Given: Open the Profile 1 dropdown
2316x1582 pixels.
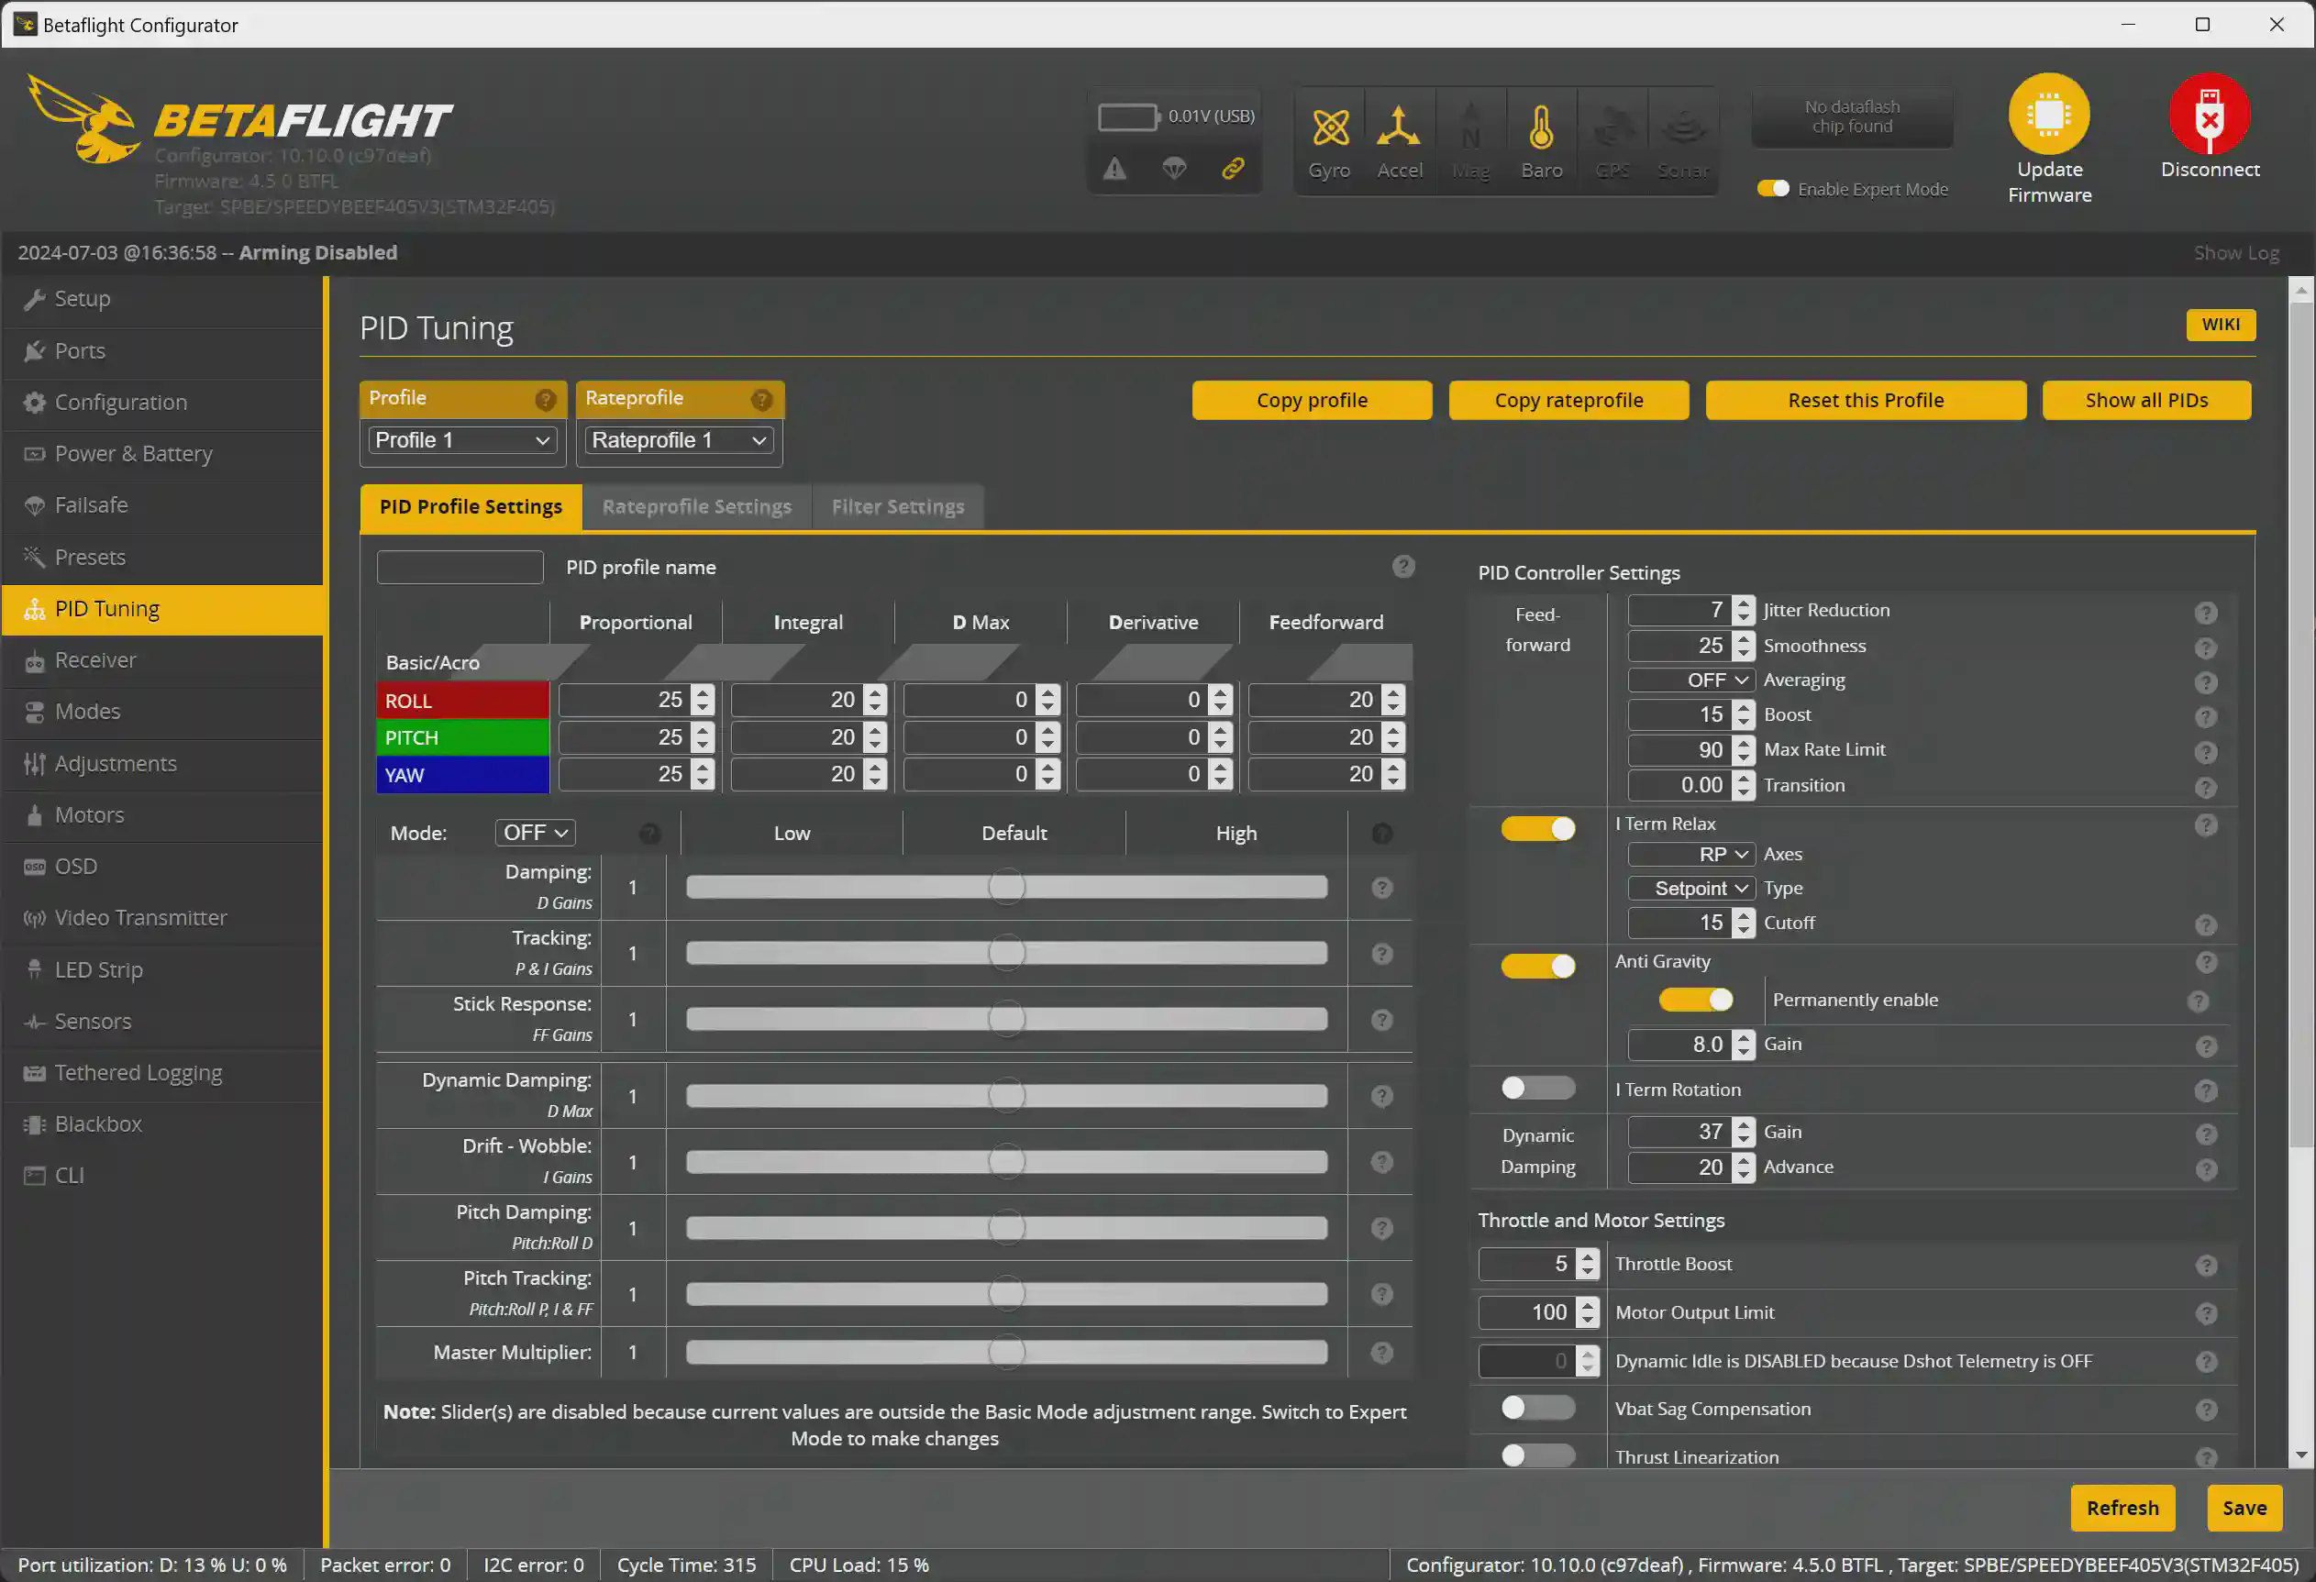Looking at the screenshot, I should tap(461, 439).
